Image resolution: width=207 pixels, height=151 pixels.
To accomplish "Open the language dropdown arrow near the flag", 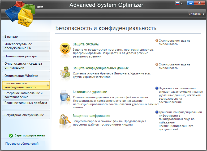I will pos(181,3).
